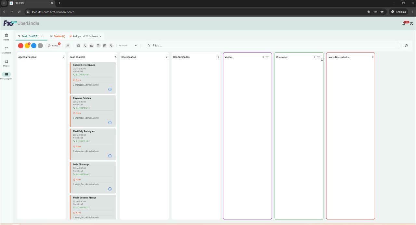This screenshot has width=416, height=225.
Task: Click the call-forward phone icon in the toolbar
Action: [x=111, y=46]
